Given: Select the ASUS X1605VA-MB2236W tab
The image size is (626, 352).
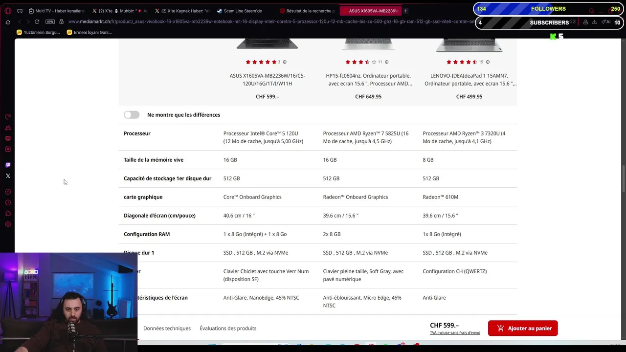Looking at the screenshot, I should pos(370,11).
